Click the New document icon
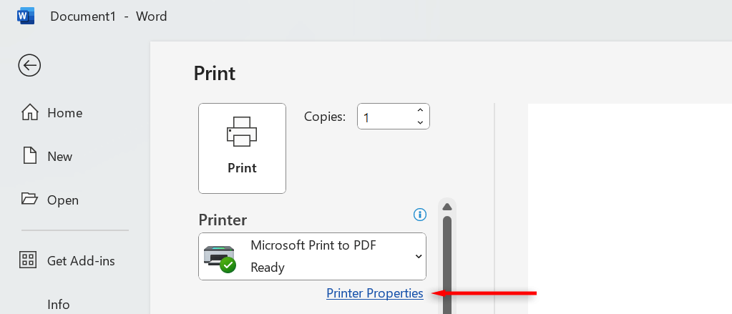This screenshot has height=314, width=732. pyautogui.click(x=29, y=156)
